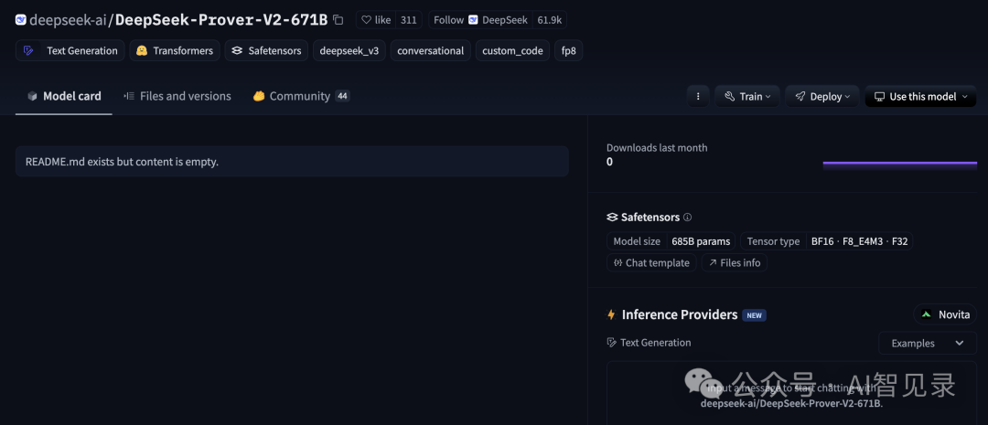Viewport: 988px width, 425px height.
Task: Click the Text Generation task label under Inference Providers
Action: point(649,343)
